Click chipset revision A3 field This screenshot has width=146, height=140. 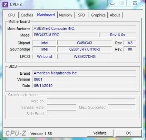pyautogui.click(x=130, y=43)
